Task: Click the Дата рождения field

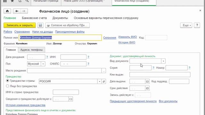Action: pyautogui.click(x=36, y=57)
